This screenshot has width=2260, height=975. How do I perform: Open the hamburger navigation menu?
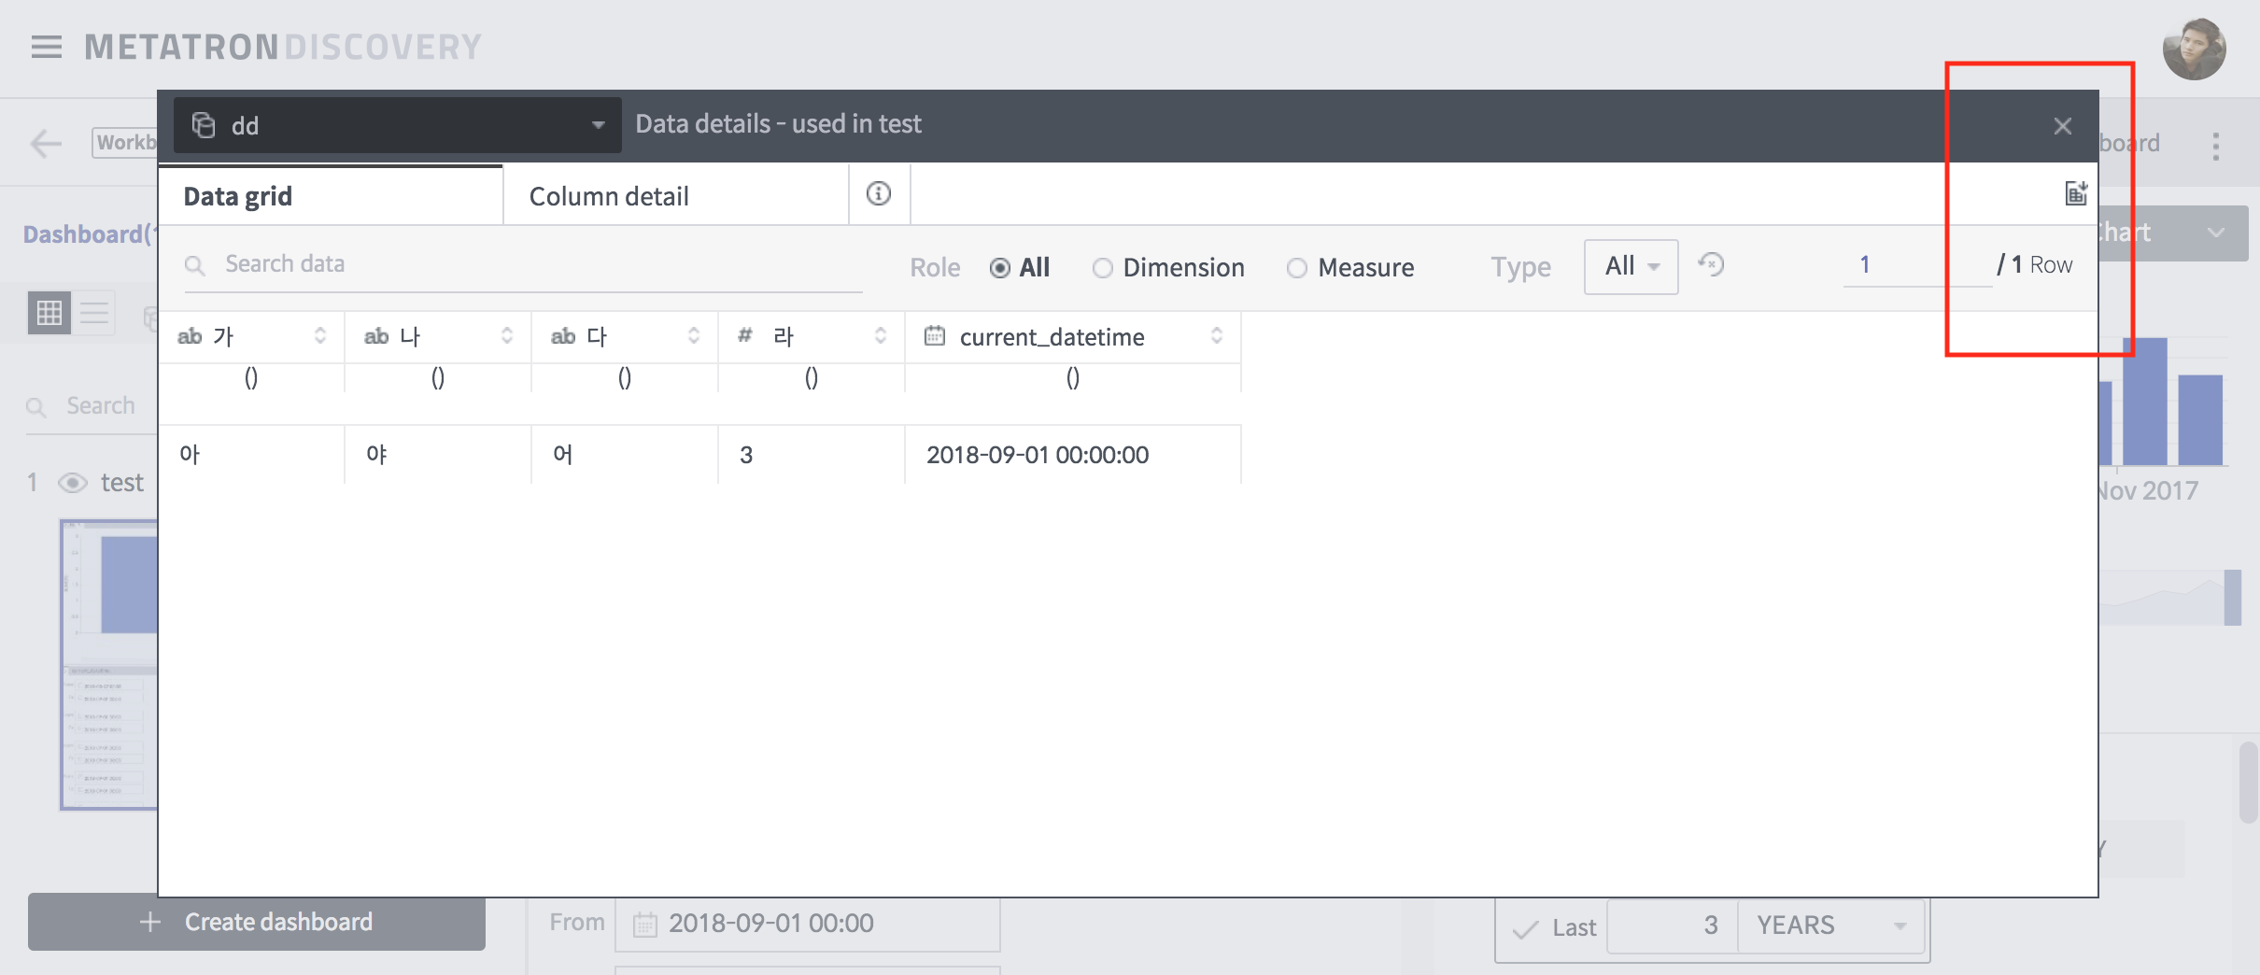[45, 47]
